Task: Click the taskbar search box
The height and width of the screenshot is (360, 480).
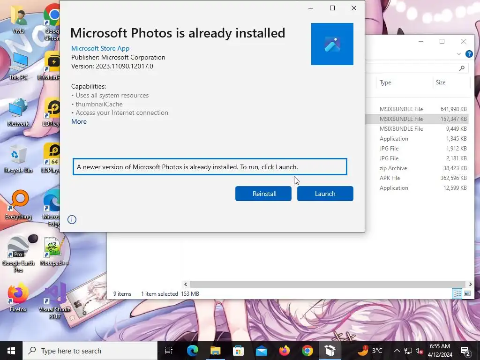Action: pyautogui.click(x=90, y=351)
